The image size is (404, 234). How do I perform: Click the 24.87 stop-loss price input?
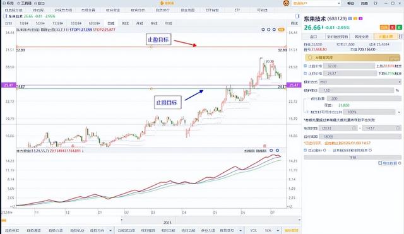[351, 73]
